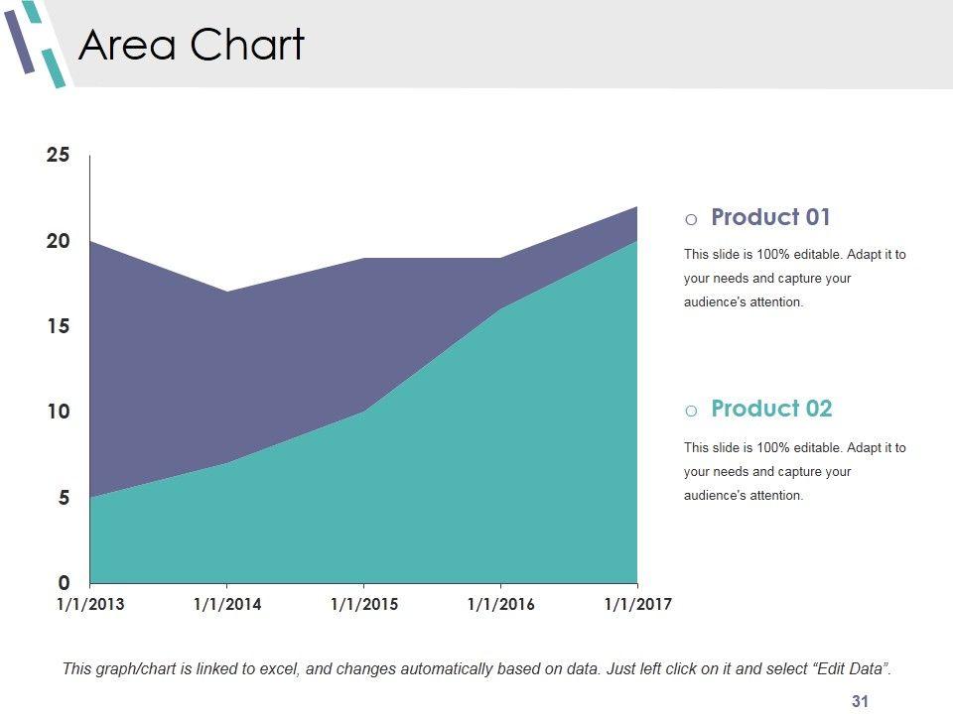Viewport: 953px width, 714px height.
Task: Click the Product 02 circle bullet icon
Action: point(691,411)
